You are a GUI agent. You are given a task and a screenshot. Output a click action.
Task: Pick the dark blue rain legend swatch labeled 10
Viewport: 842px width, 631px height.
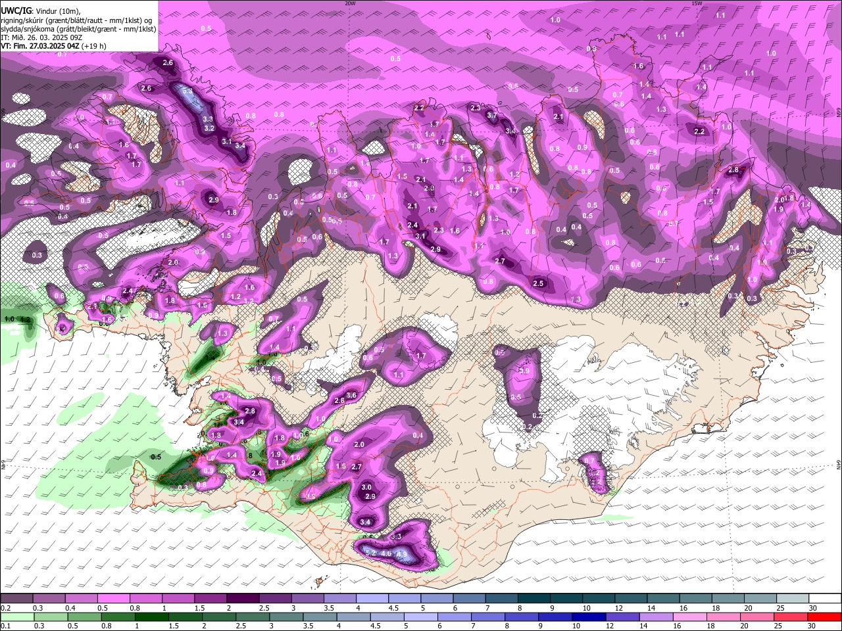(x=587, y=617)
